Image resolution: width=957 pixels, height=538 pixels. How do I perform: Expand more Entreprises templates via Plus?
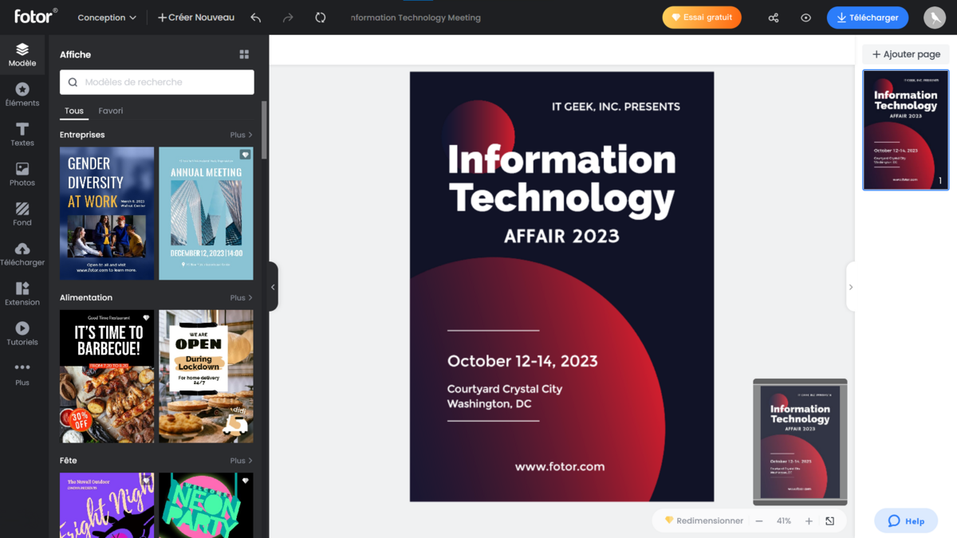pyautogui.click(x=242, y=135)
